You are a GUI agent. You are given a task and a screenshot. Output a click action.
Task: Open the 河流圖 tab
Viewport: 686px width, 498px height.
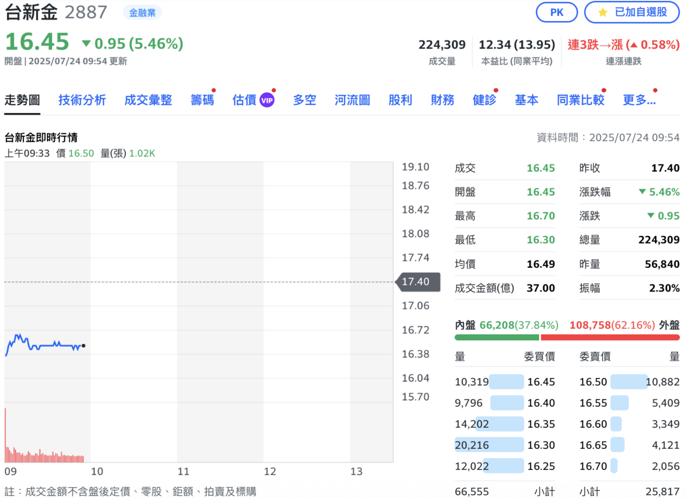tap(352, 100)
